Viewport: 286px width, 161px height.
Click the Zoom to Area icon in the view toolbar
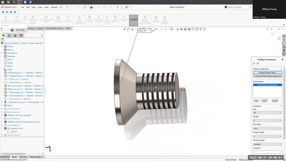click(x=128, y=29)
